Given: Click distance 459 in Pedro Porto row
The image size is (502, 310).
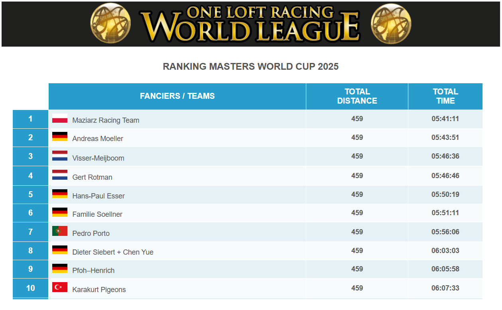Looking at the screenshot, I should coord(357,232).
